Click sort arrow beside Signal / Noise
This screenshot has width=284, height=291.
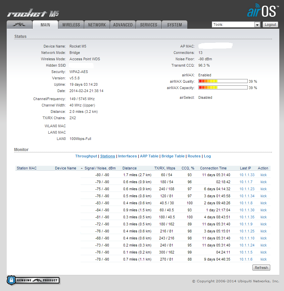point(82,168)
